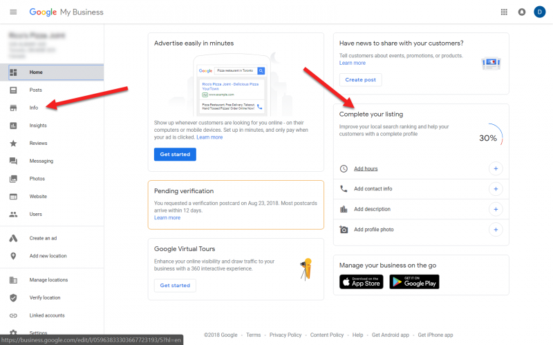View notifications bell icon

tap(522, 12)
